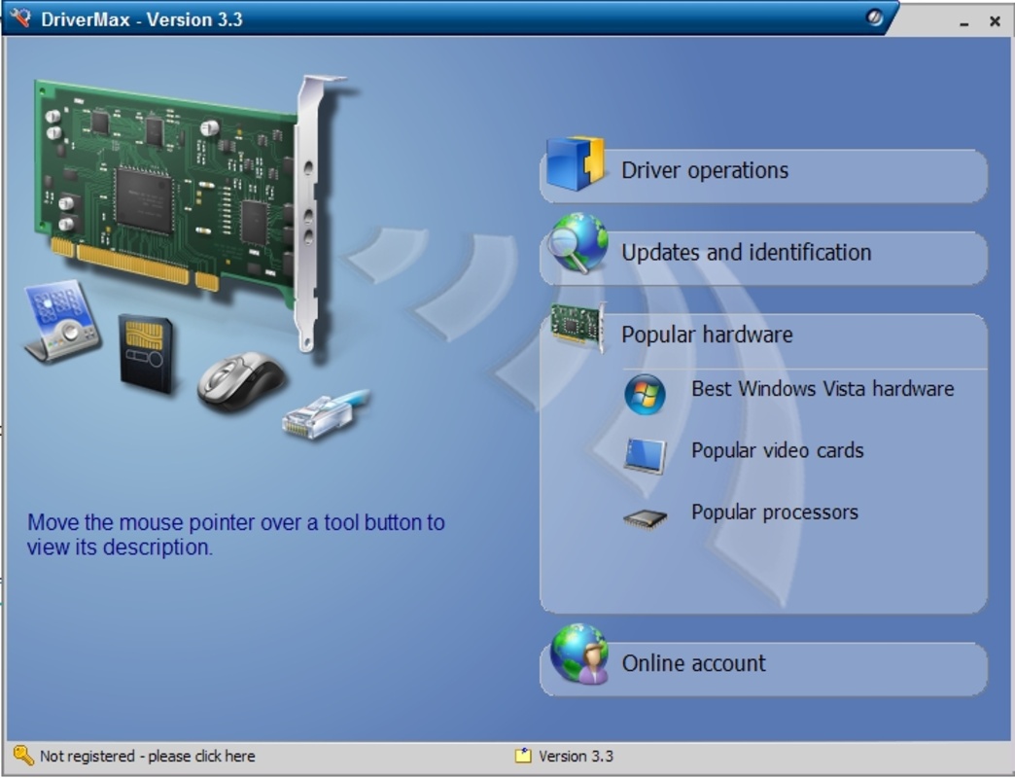This screenshot has width=1015, height=778.
Task: Click the magnifying-glass globe icon for updates
Action: pyautogui.click(x=577, y=252)
